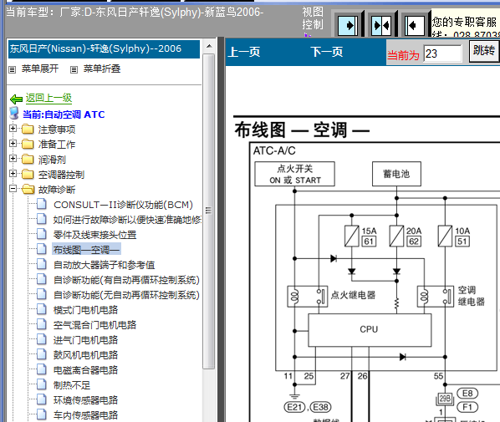Open 如何进行故障诊断 tree entry
The height and width of the screenshot is (422, 500).
127,220
